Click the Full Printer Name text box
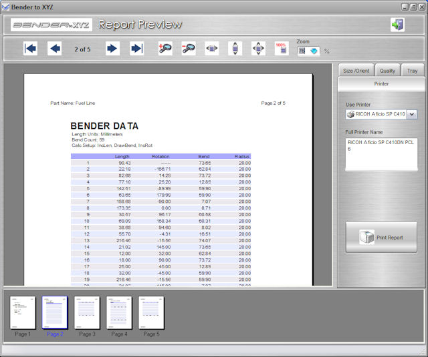 coord(381,154)
